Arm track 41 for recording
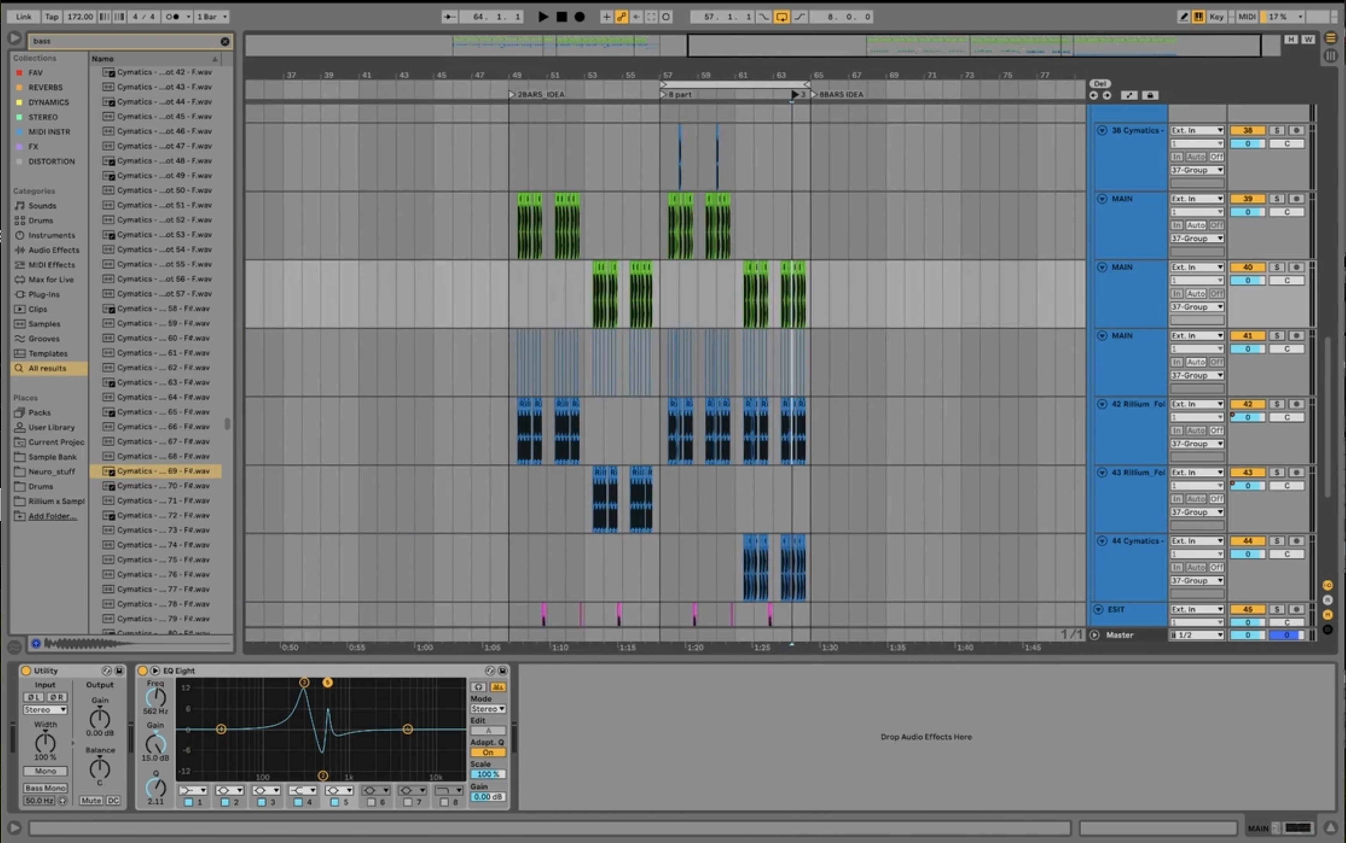1346x843 pixels. [x=1296, y=336]
